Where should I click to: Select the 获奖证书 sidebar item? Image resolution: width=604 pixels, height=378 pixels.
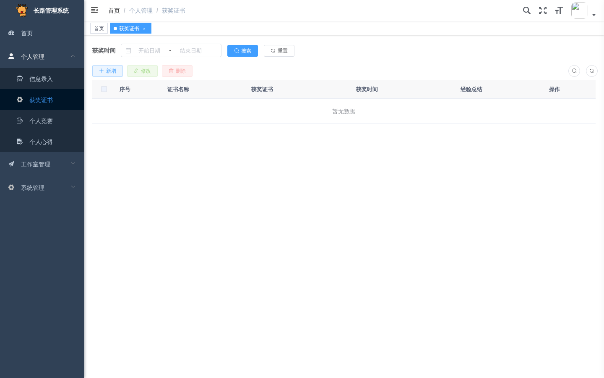point(42,100)
